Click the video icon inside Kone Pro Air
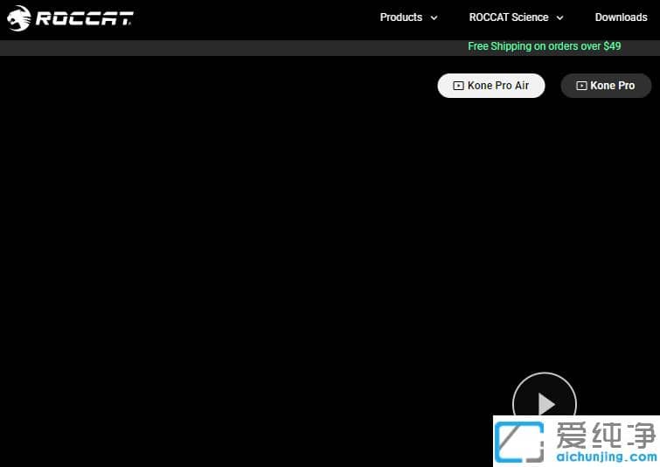This screenshot has width=660, height=467. 458,86
